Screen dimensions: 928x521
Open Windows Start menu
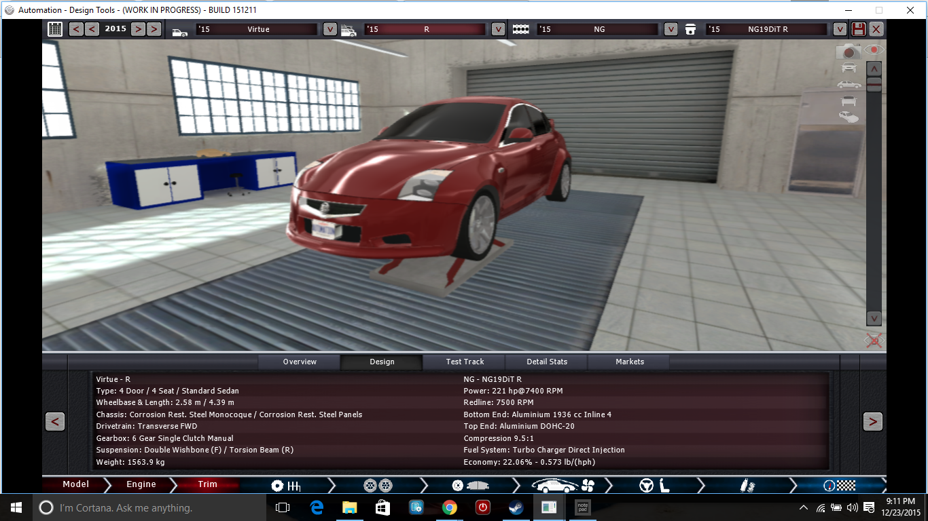[16, 507]
